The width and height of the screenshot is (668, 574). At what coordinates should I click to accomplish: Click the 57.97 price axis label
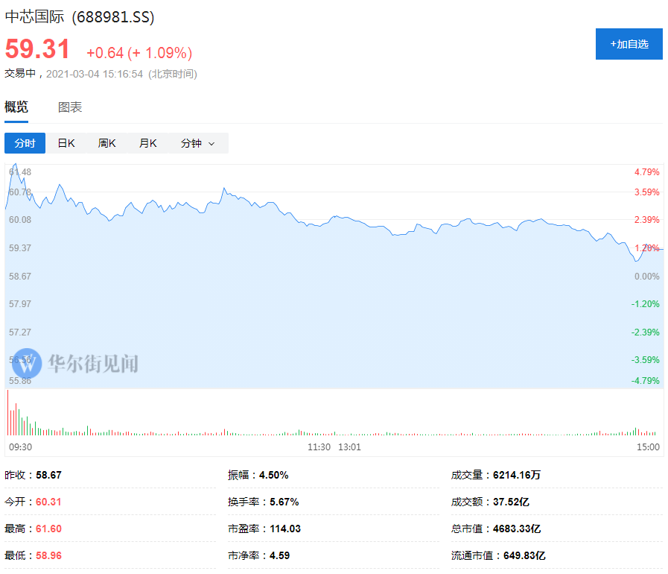(20, 303)
